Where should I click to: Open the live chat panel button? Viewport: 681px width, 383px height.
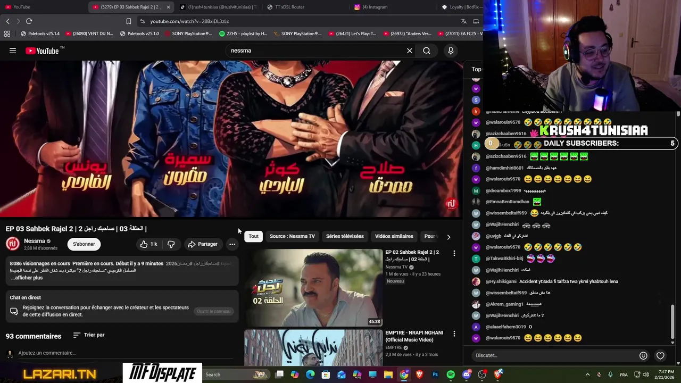click(x=214, y=311)
